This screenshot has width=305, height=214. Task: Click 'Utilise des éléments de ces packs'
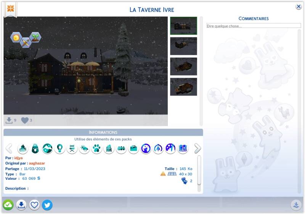point(103,139)
